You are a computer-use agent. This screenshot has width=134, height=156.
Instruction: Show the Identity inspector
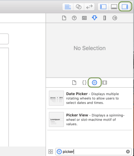(84, 18)
